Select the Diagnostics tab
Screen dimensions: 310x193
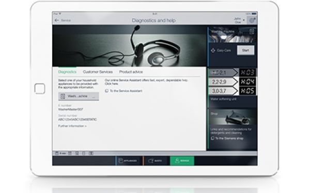pos(67,72)
